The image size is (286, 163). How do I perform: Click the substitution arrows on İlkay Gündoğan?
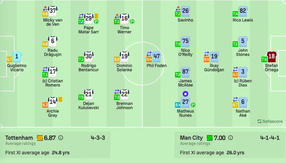[207, 54]
